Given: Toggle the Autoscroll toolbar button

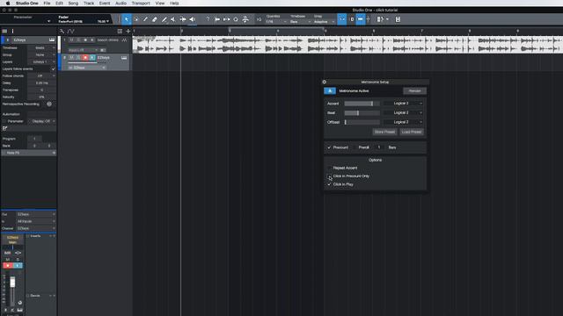Looking at the screenshot, I should tap(360, 19).
